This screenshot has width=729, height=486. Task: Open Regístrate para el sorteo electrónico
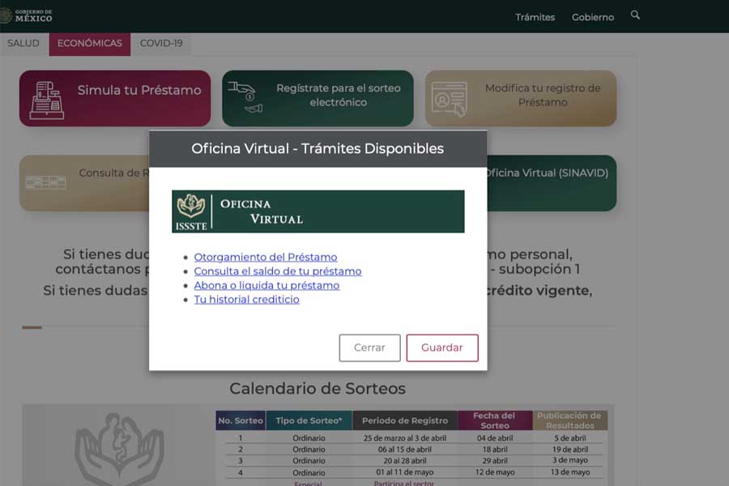tap(318, 99)
